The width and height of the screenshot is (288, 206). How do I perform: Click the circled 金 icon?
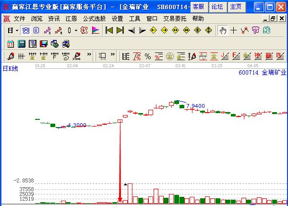(170, 56)
